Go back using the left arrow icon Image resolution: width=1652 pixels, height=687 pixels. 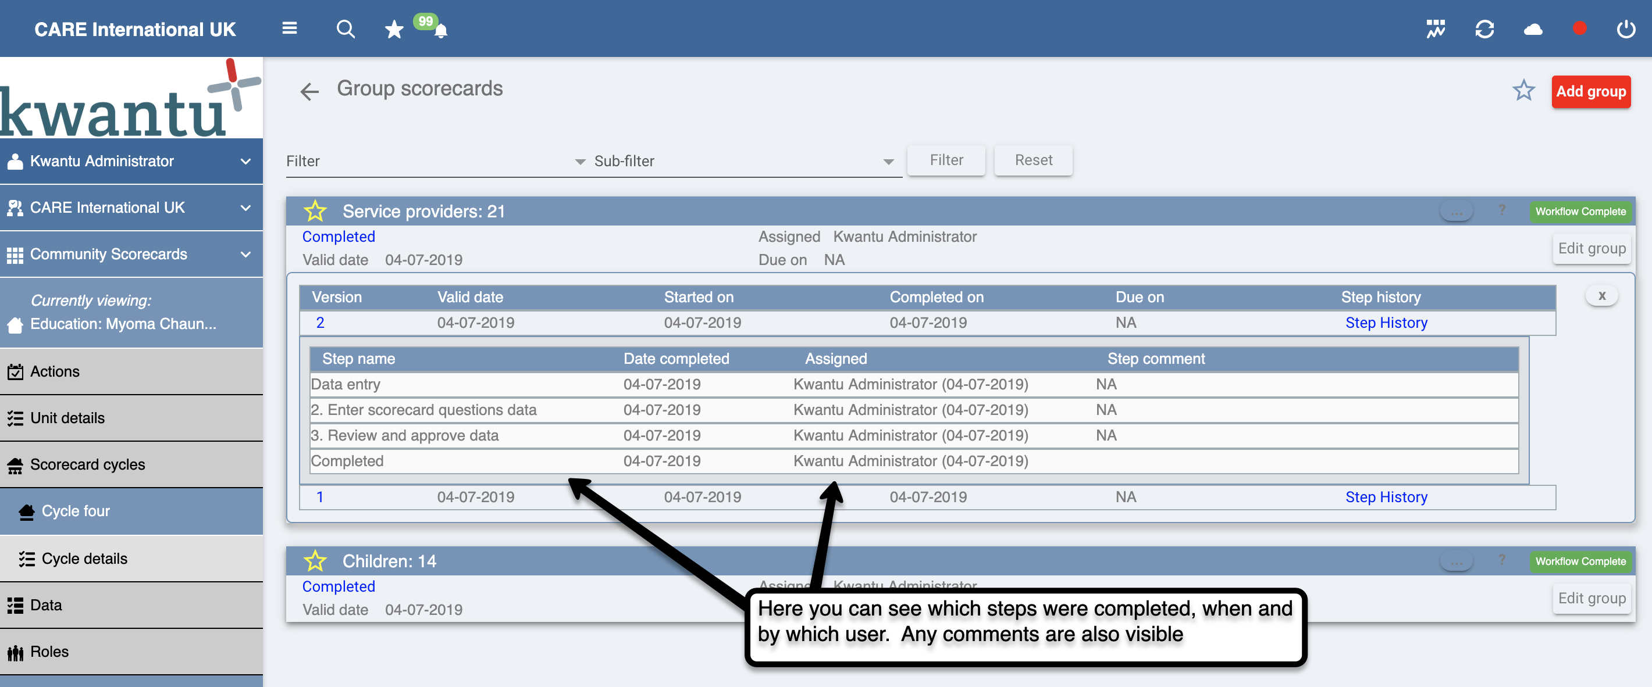coord(309,92)
